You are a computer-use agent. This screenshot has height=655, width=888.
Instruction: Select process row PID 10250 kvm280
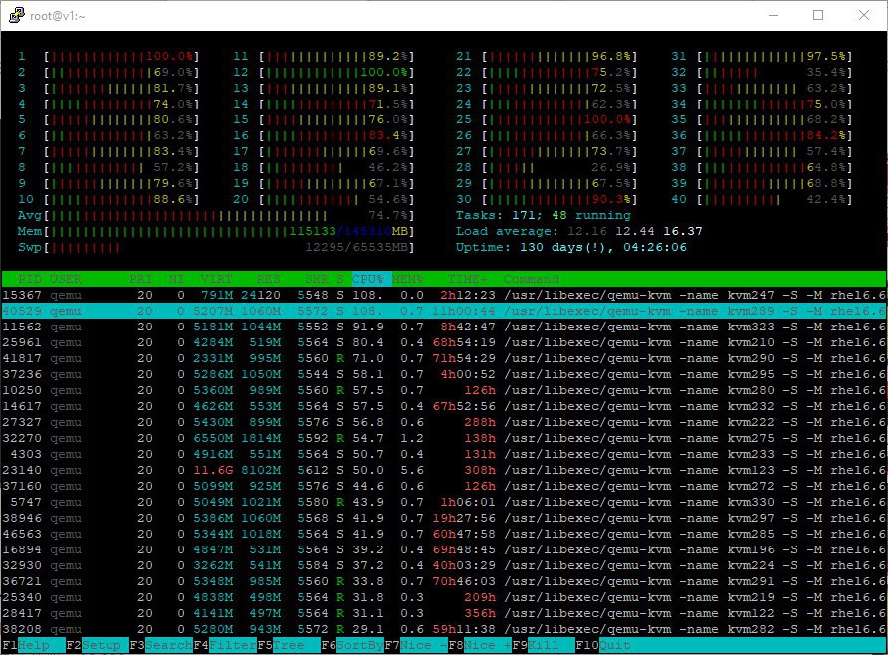point(444,390)
